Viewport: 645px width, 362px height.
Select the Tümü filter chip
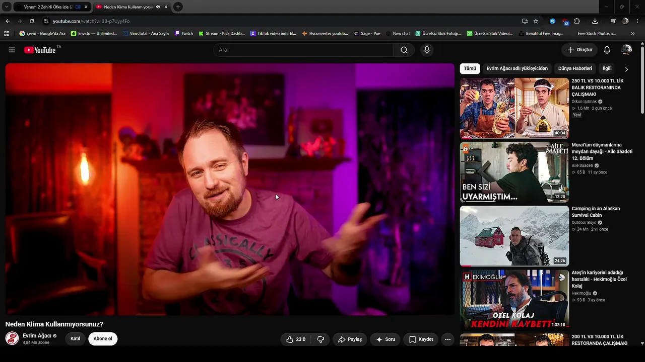470,68
